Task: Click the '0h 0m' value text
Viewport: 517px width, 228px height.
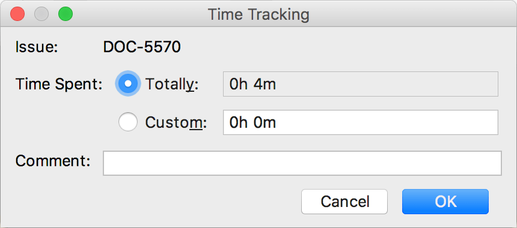Action: [252, 123]
